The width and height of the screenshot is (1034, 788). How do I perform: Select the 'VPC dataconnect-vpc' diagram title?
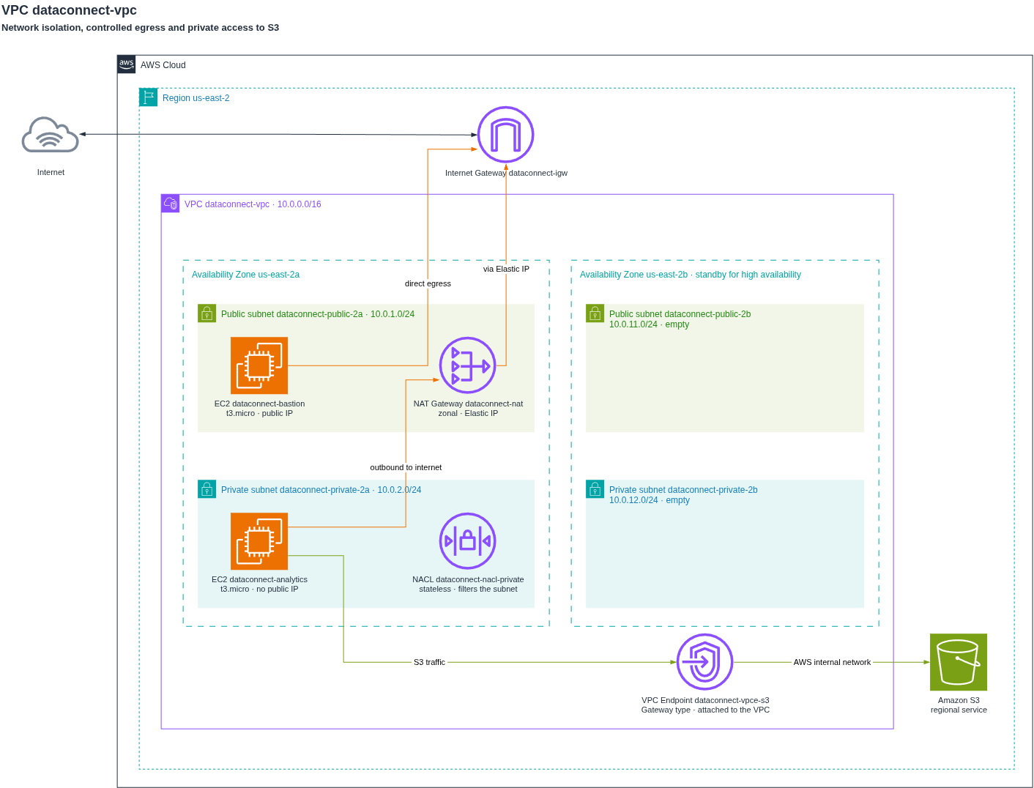click(70, 10)
